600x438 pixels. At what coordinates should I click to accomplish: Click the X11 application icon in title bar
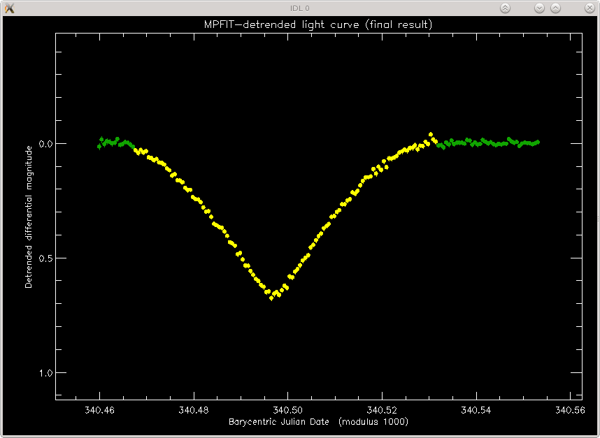9,8
